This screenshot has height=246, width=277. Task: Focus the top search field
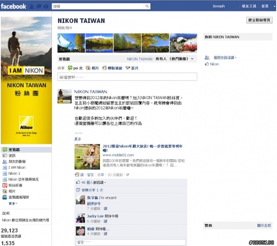tap(98, 6)
